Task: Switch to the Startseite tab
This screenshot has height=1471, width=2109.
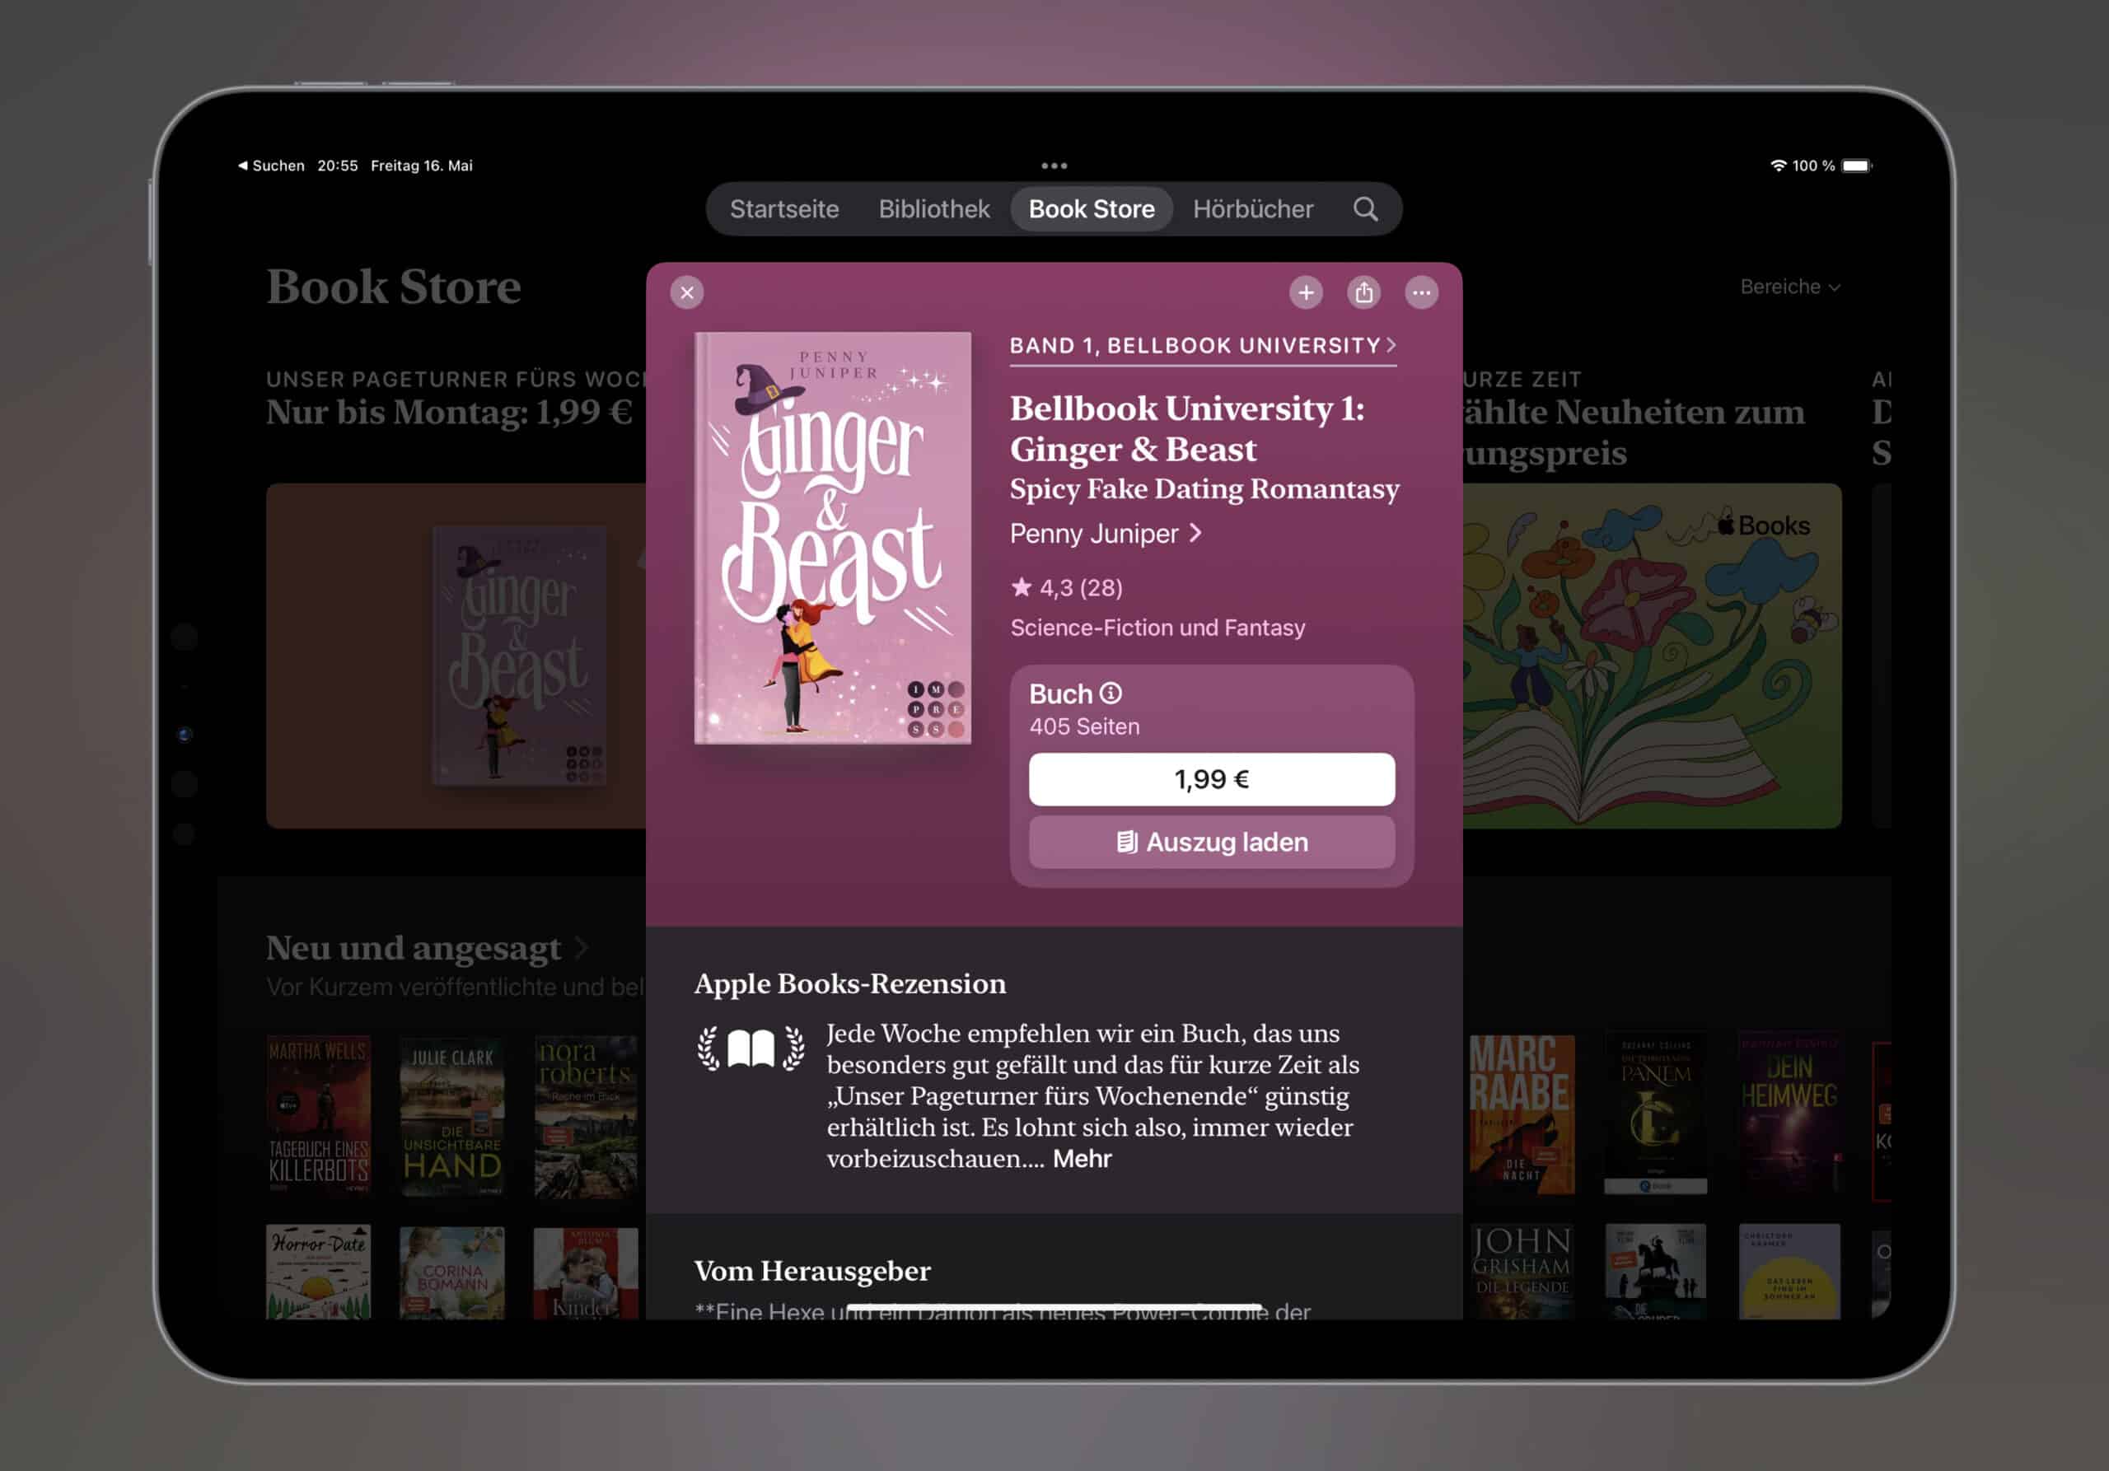Action: click(783, 209)
